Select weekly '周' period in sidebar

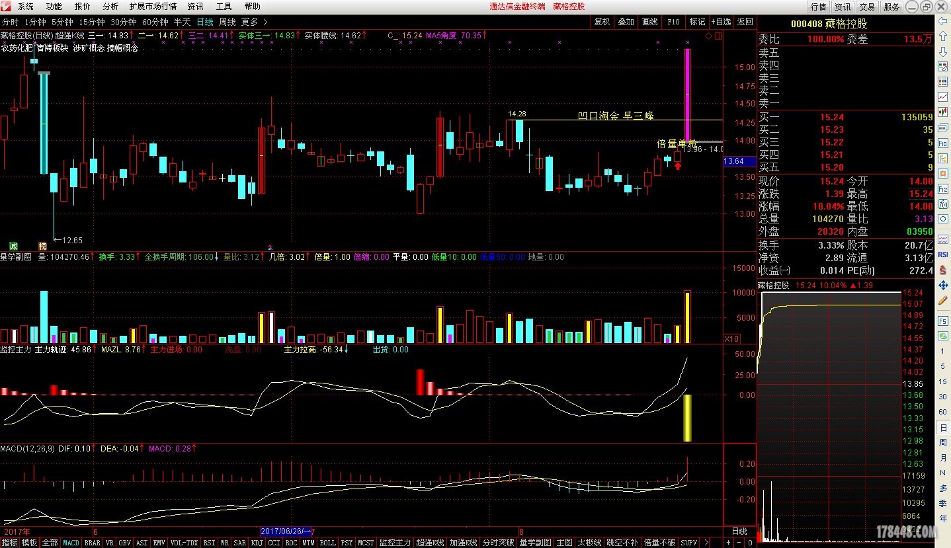click(x=943, y=443)
